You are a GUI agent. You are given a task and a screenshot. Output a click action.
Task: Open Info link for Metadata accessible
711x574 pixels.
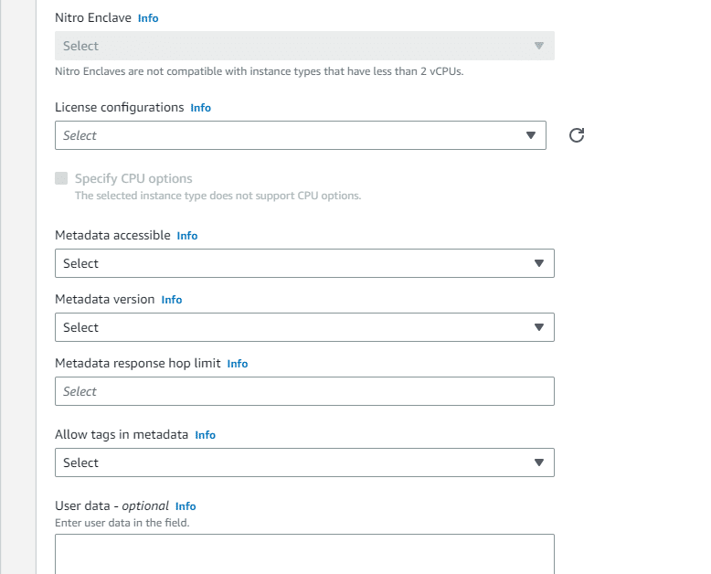coord(186,236)
